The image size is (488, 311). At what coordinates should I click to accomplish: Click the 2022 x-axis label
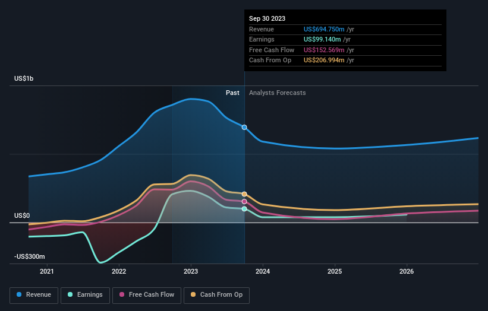(119, 272)
